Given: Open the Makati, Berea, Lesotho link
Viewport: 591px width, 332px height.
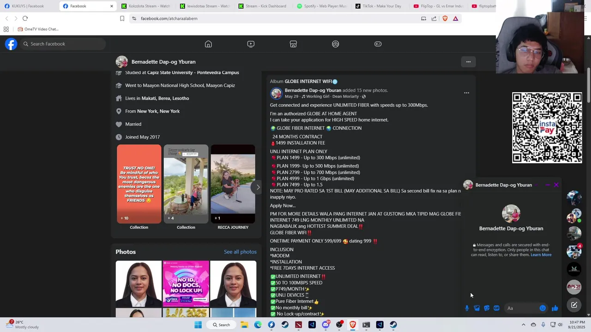Looking at the screenshot, I should (165, 98).
